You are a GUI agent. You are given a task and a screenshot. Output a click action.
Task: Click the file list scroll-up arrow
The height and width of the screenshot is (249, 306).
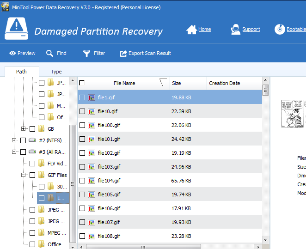[265, 80]
